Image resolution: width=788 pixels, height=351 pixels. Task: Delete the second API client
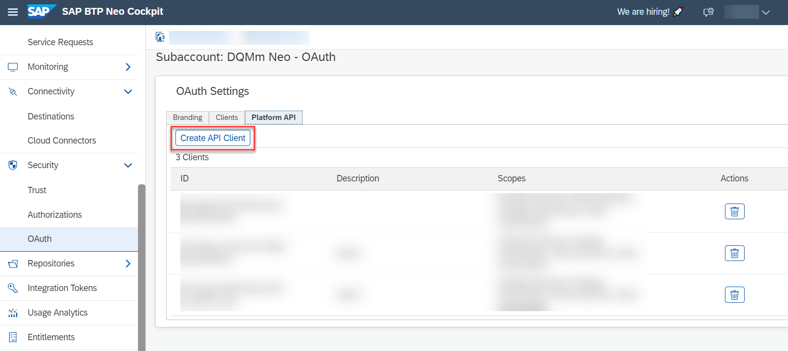tap(734, 253)
